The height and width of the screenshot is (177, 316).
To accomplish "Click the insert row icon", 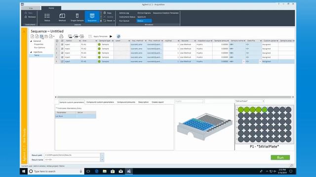I will [70, 36].
